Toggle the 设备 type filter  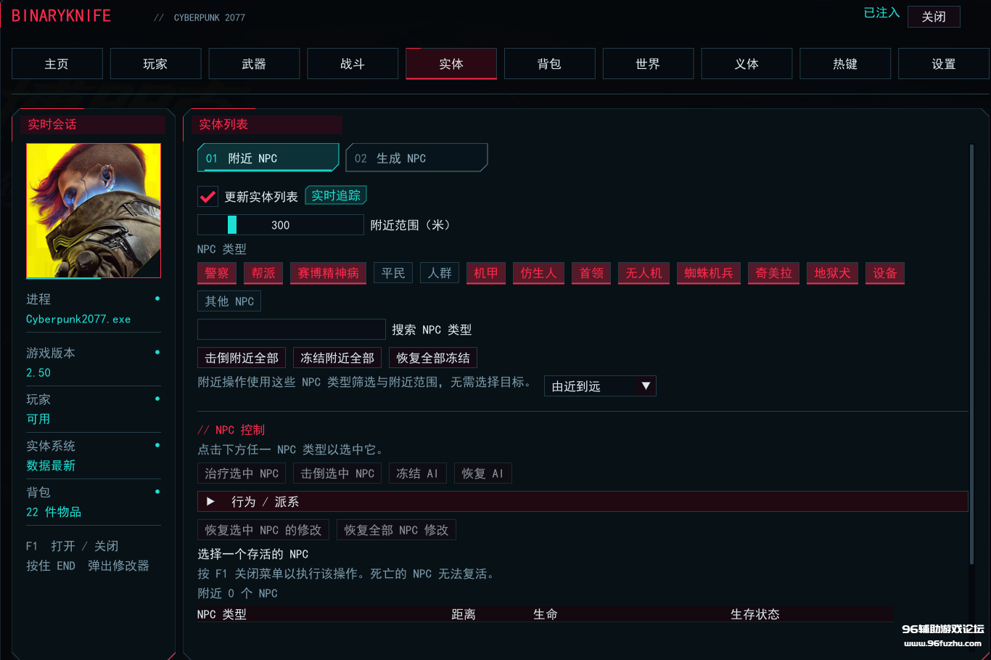885,273
